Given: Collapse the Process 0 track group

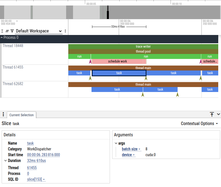Looking at the screenshot, I should click(2, 38).
